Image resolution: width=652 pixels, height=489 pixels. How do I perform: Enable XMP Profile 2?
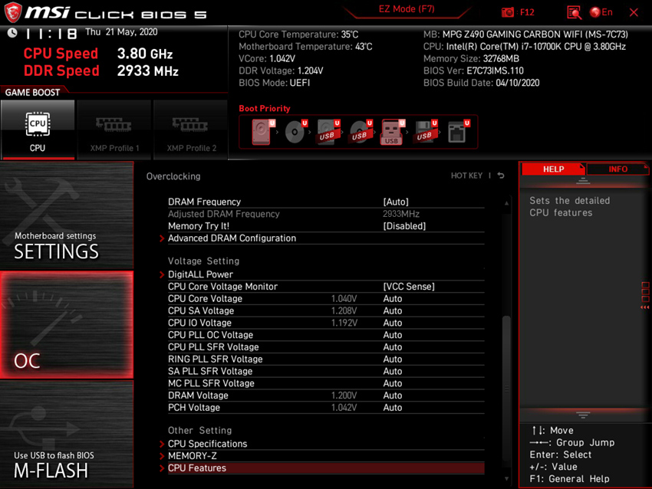tap(191, 130)
